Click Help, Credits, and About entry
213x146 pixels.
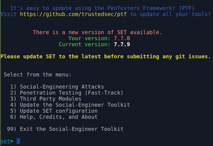[54, 117]
